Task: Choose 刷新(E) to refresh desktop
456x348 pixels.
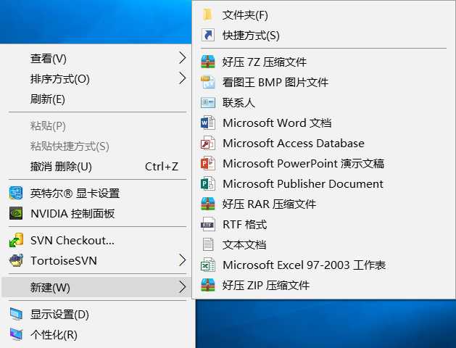Action: [x=97, y=99]
